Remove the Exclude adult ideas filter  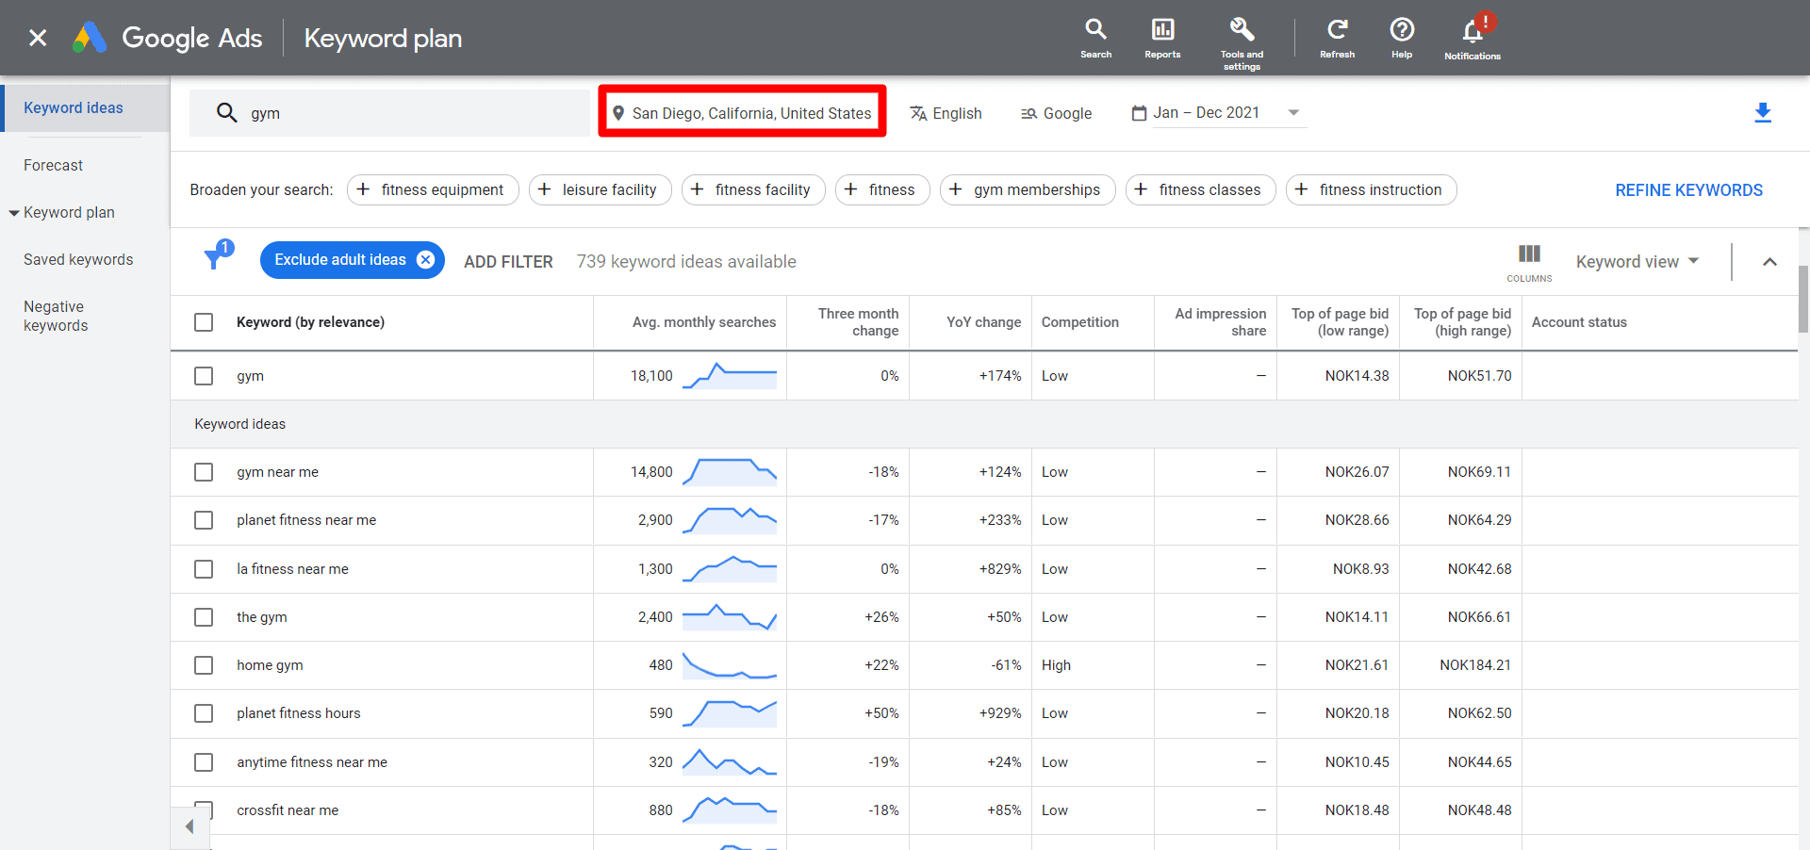[426, 260]
